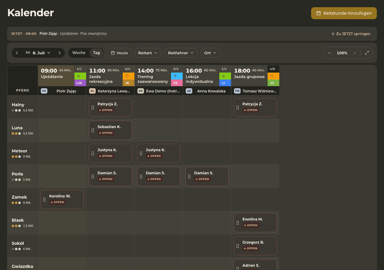
Task: Go to previous day with left arrow
Action: (17, 53)
